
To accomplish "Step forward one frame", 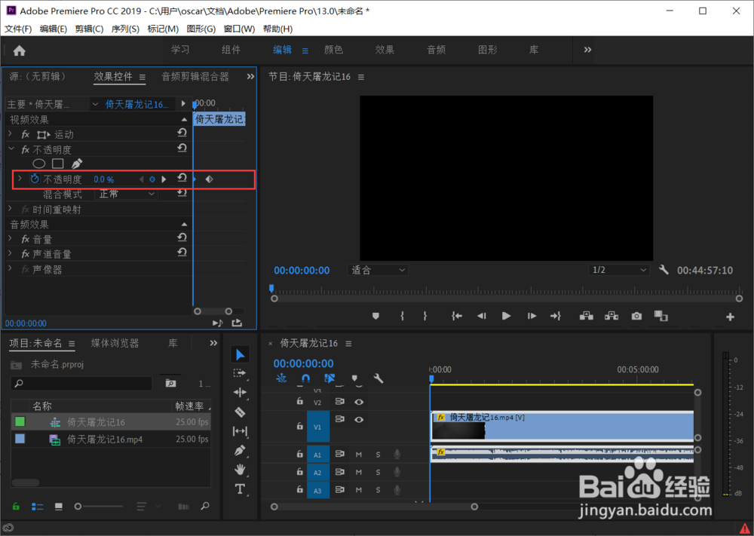I will (532, 316).
